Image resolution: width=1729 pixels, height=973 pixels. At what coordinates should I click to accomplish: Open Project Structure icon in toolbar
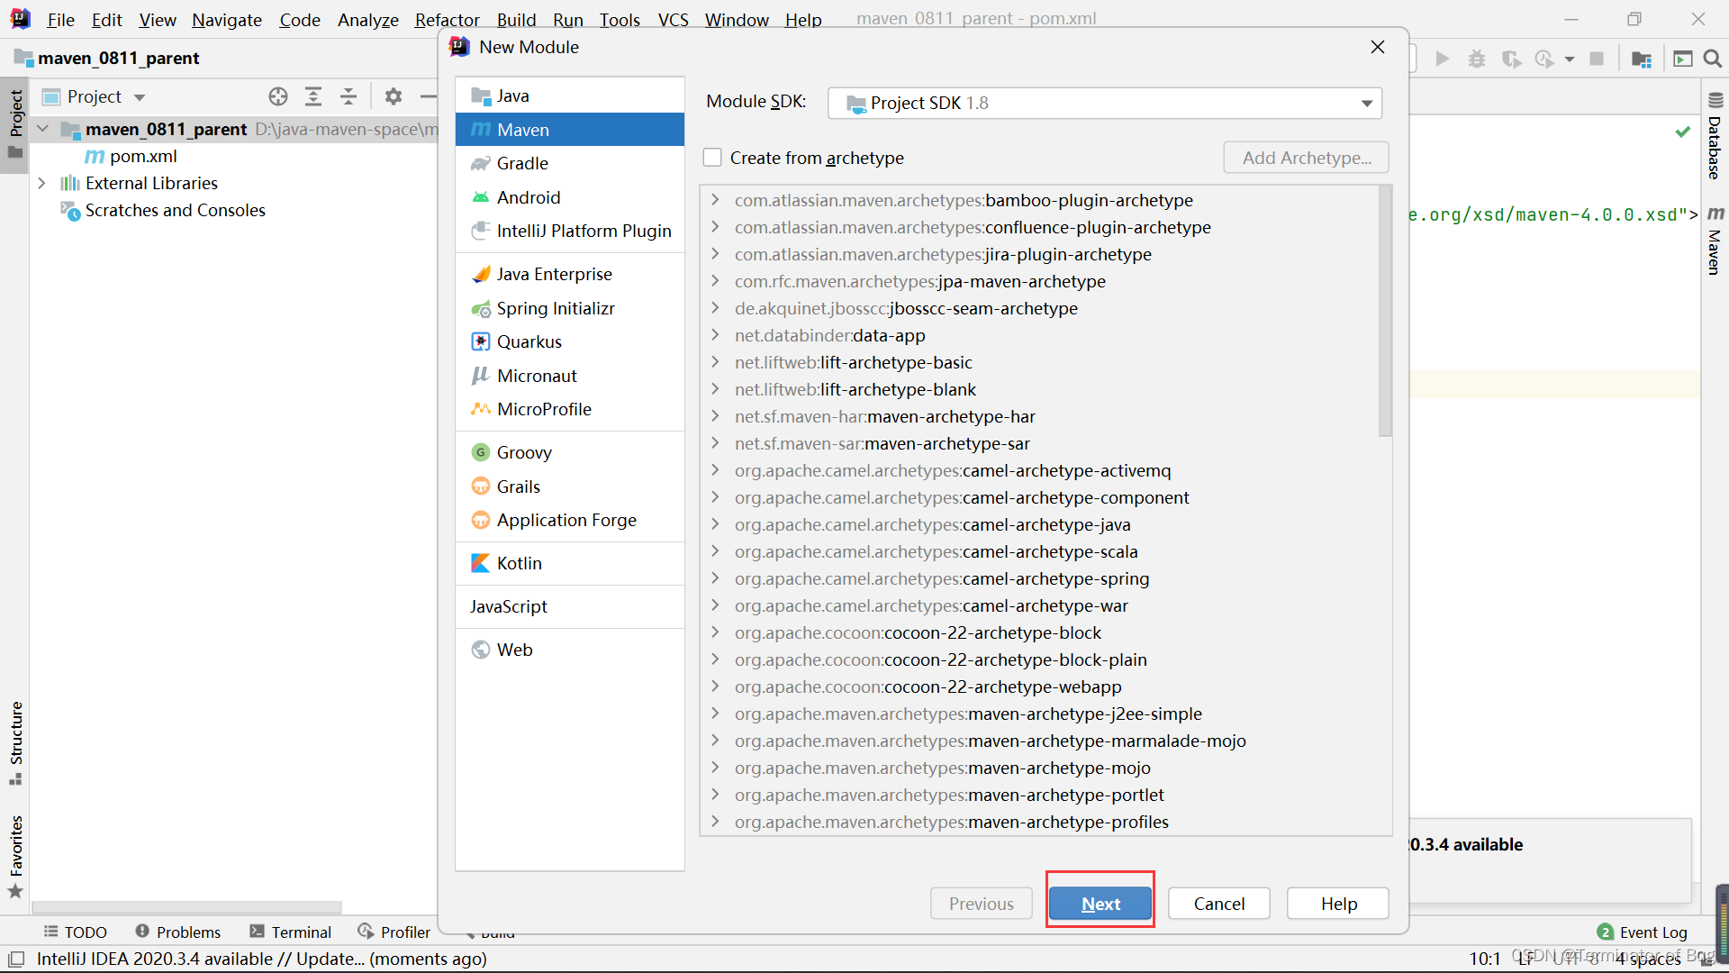(1642, 59)
